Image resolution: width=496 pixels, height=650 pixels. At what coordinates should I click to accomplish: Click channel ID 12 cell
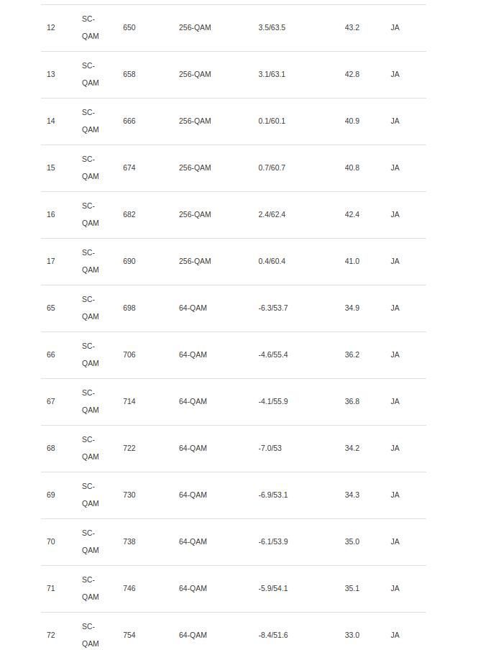50,28
